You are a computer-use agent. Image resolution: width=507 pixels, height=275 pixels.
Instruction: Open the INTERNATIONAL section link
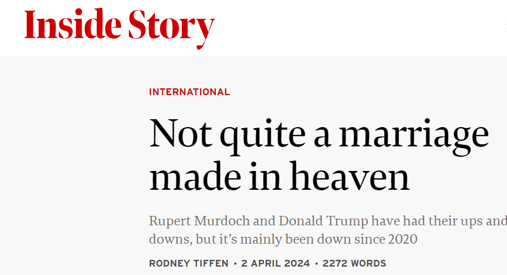pyautogui.click(x=190, y=92)
